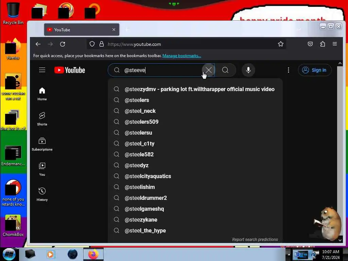Click the tracking protection shield icon
This screenshot has width=348, height=261.
pyautogui.click(x=92, y=44)
